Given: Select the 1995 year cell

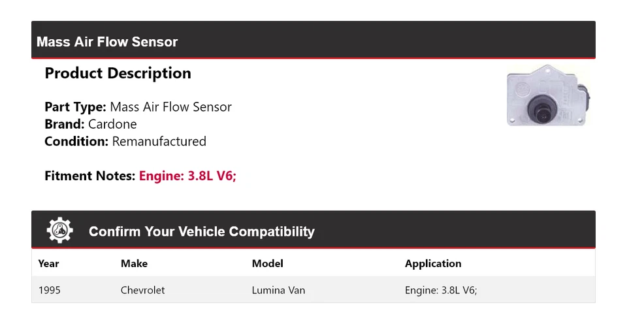Looking at the screenshot, I should click(49, 290).
